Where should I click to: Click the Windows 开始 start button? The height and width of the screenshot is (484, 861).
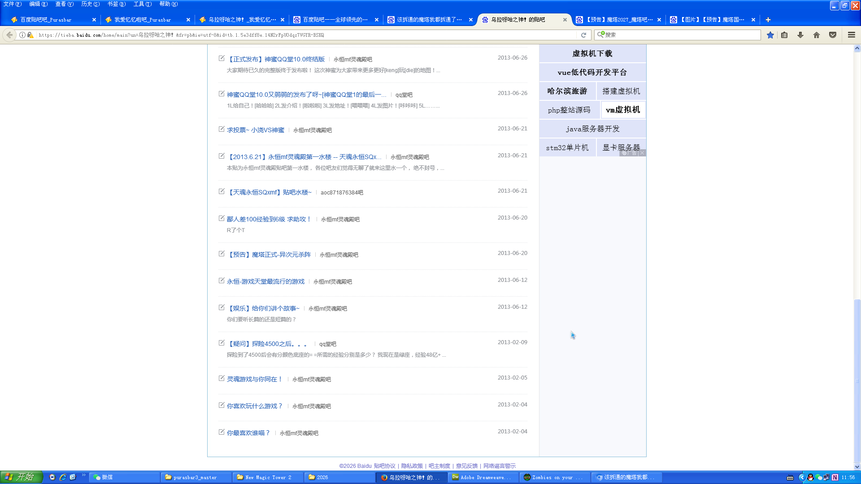pyautogui.click(x=21, y=477)
